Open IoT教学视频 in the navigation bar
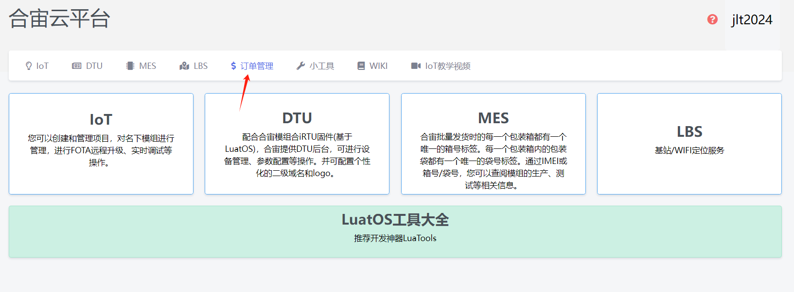 (x=441, y=66)
